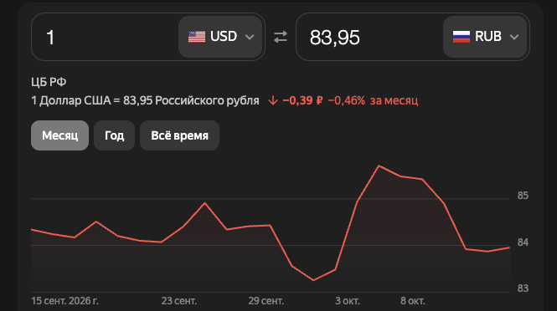Click the −0,39 ₽ change value

[302, 100]
